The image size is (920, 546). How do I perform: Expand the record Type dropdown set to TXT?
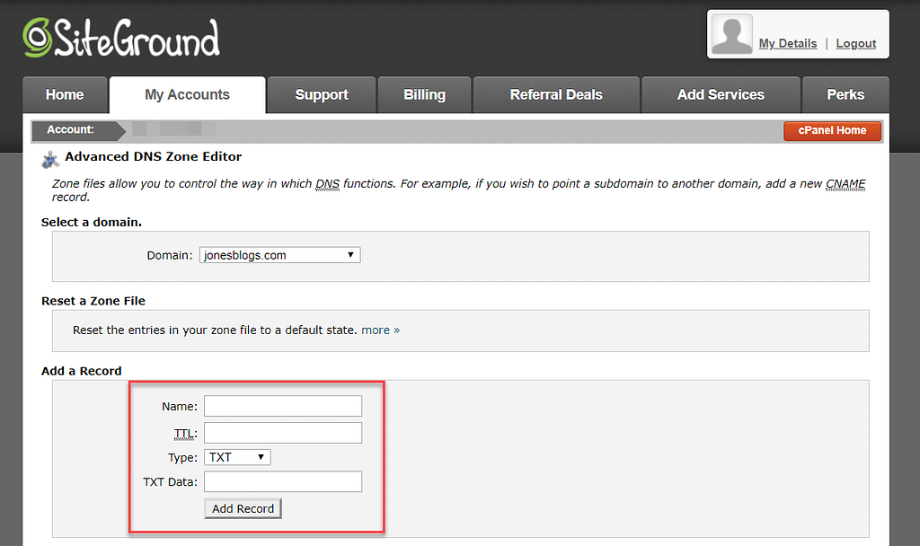[x=237, y=457]
